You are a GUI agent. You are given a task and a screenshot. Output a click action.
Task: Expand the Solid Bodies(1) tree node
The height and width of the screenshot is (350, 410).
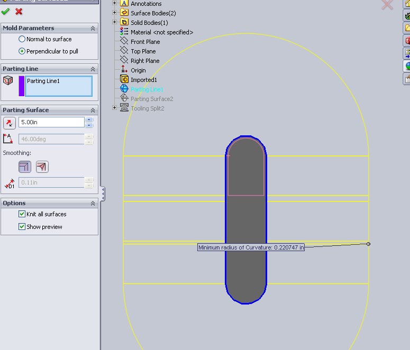(114, 22)
